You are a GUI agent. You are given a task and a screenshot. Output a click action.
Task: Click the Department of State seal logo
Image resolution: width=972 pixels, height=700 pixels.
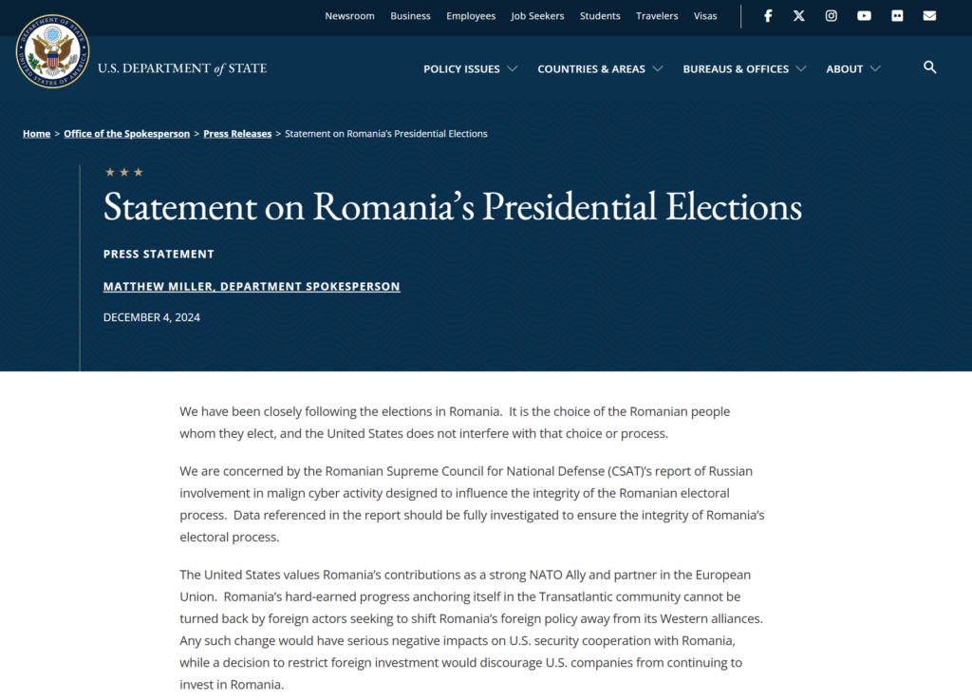pos(52,52)
